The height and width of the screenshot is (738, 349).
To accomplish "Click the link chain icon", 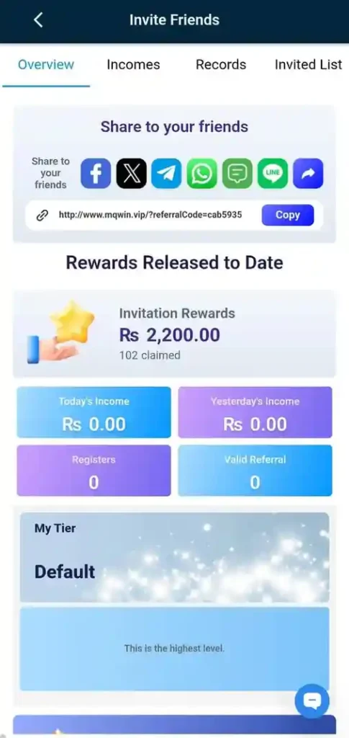I will click(x=42, y=215).
